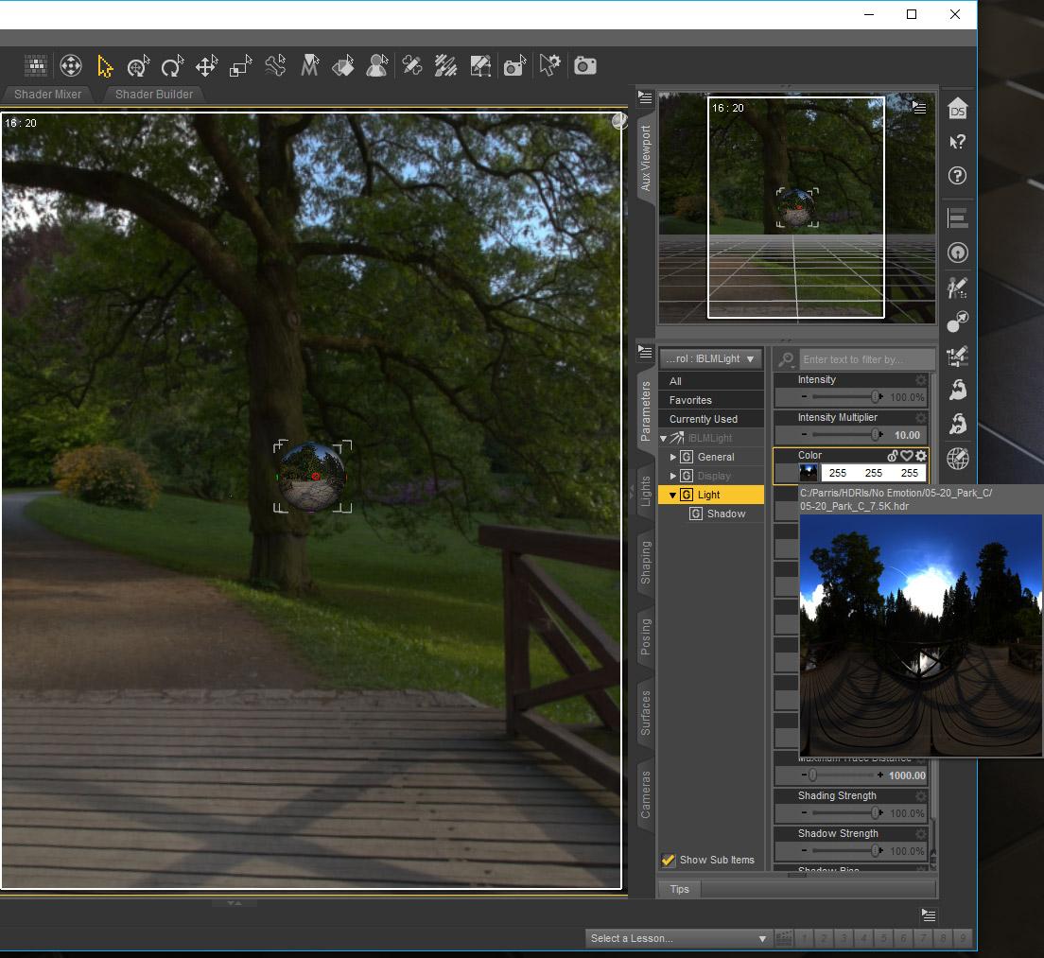
Task: Click the Intensity Multiplier 10.00 value
Action: coord(907,435)
